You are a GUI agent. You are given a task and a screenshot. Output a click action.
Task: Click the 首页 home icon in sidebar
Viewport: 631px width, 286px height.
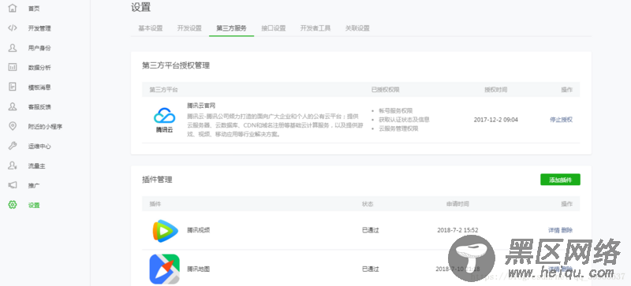pos(13,8)
